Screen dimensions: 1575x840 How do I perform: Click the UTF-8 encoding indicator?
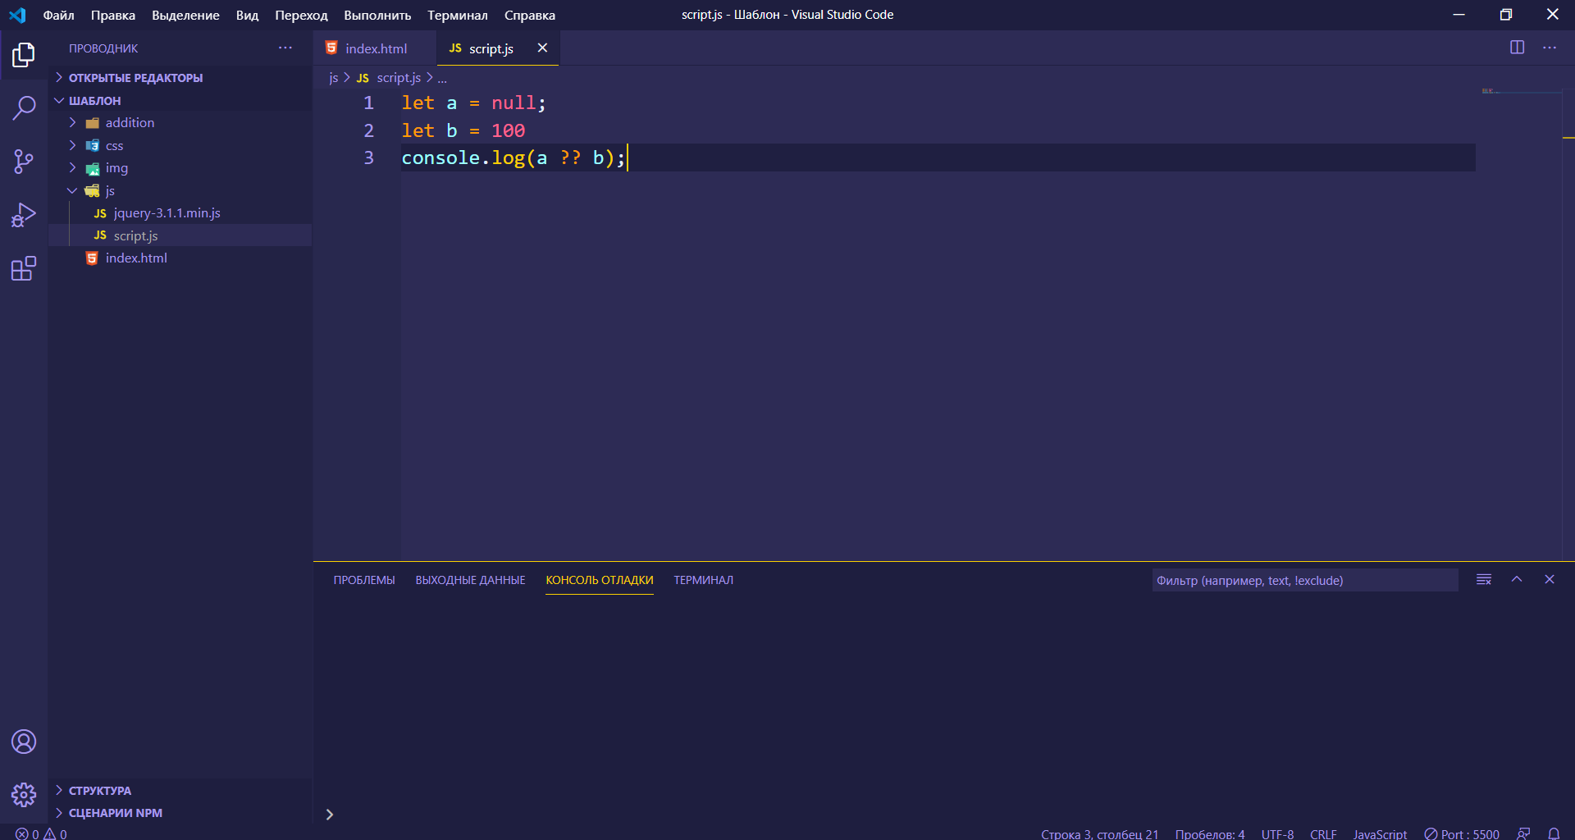(1277, 833)
